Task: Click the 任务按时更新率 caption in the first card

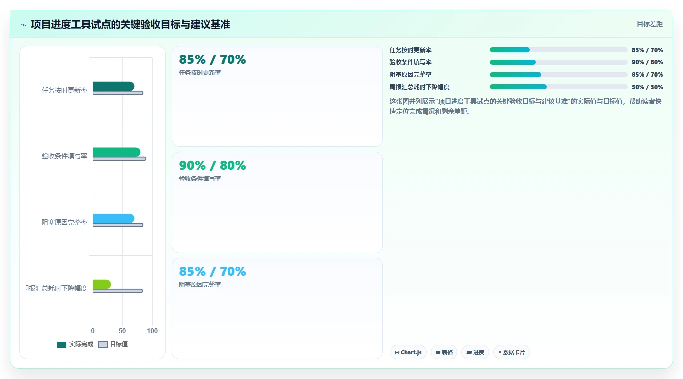Action: click(x=200, y=72)
